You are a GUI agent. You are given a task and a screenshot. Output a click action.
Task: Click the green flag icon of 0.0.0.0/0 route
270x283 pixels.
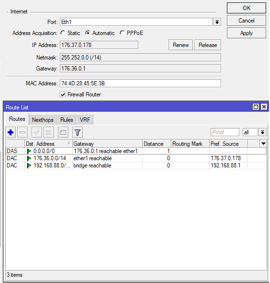[29, 151]
